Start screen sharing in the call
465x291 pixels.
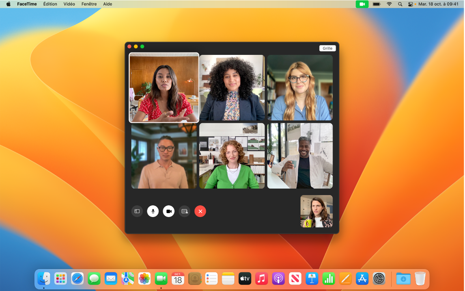[185, 211]
